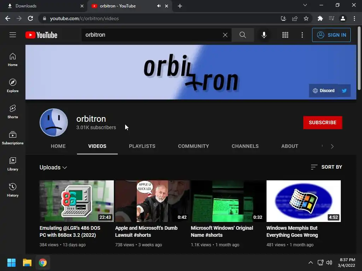The width and height of the screenshot is (362, 271).
Task: Open the Discord link on banner
Action: click(x=324, y=91)
